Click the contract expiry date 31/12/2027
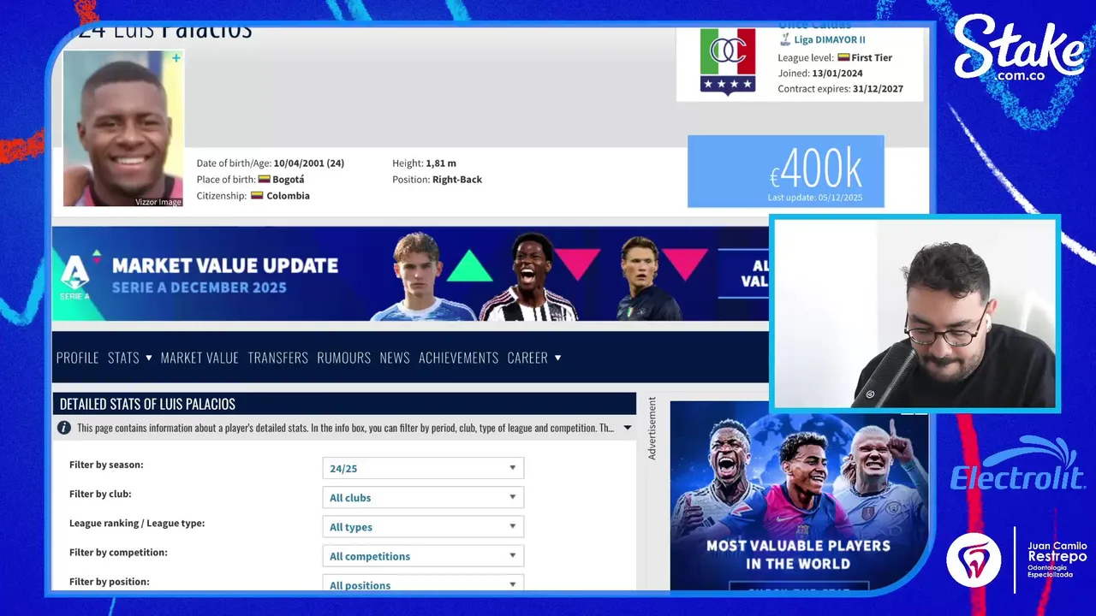Image resolution: width=1096 pixels, height=616 pixels. click(878, 89)
